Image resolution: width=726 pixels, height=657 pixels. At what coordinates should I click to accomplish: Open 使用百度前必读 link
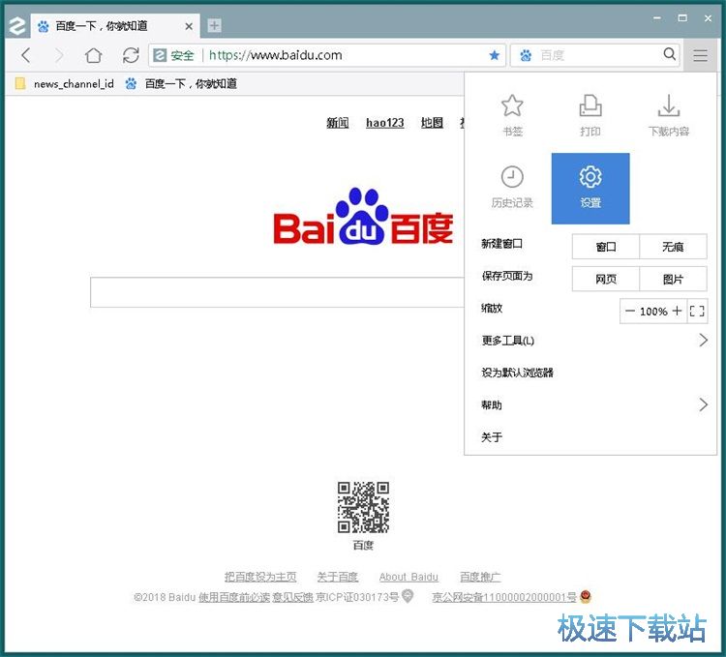[x=234, y=597]
